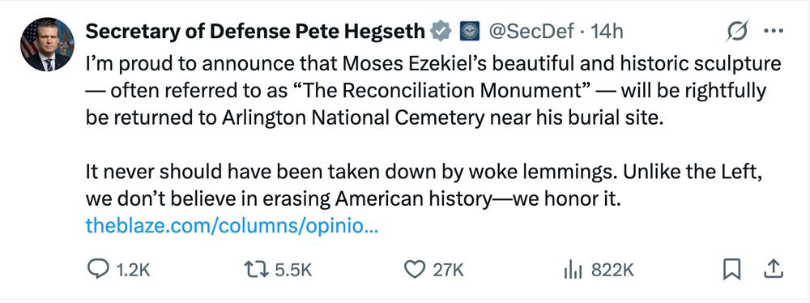The image size is (810, 303).
Task: Click the share upload arrow icon
Action: click(x=774, y=270)
